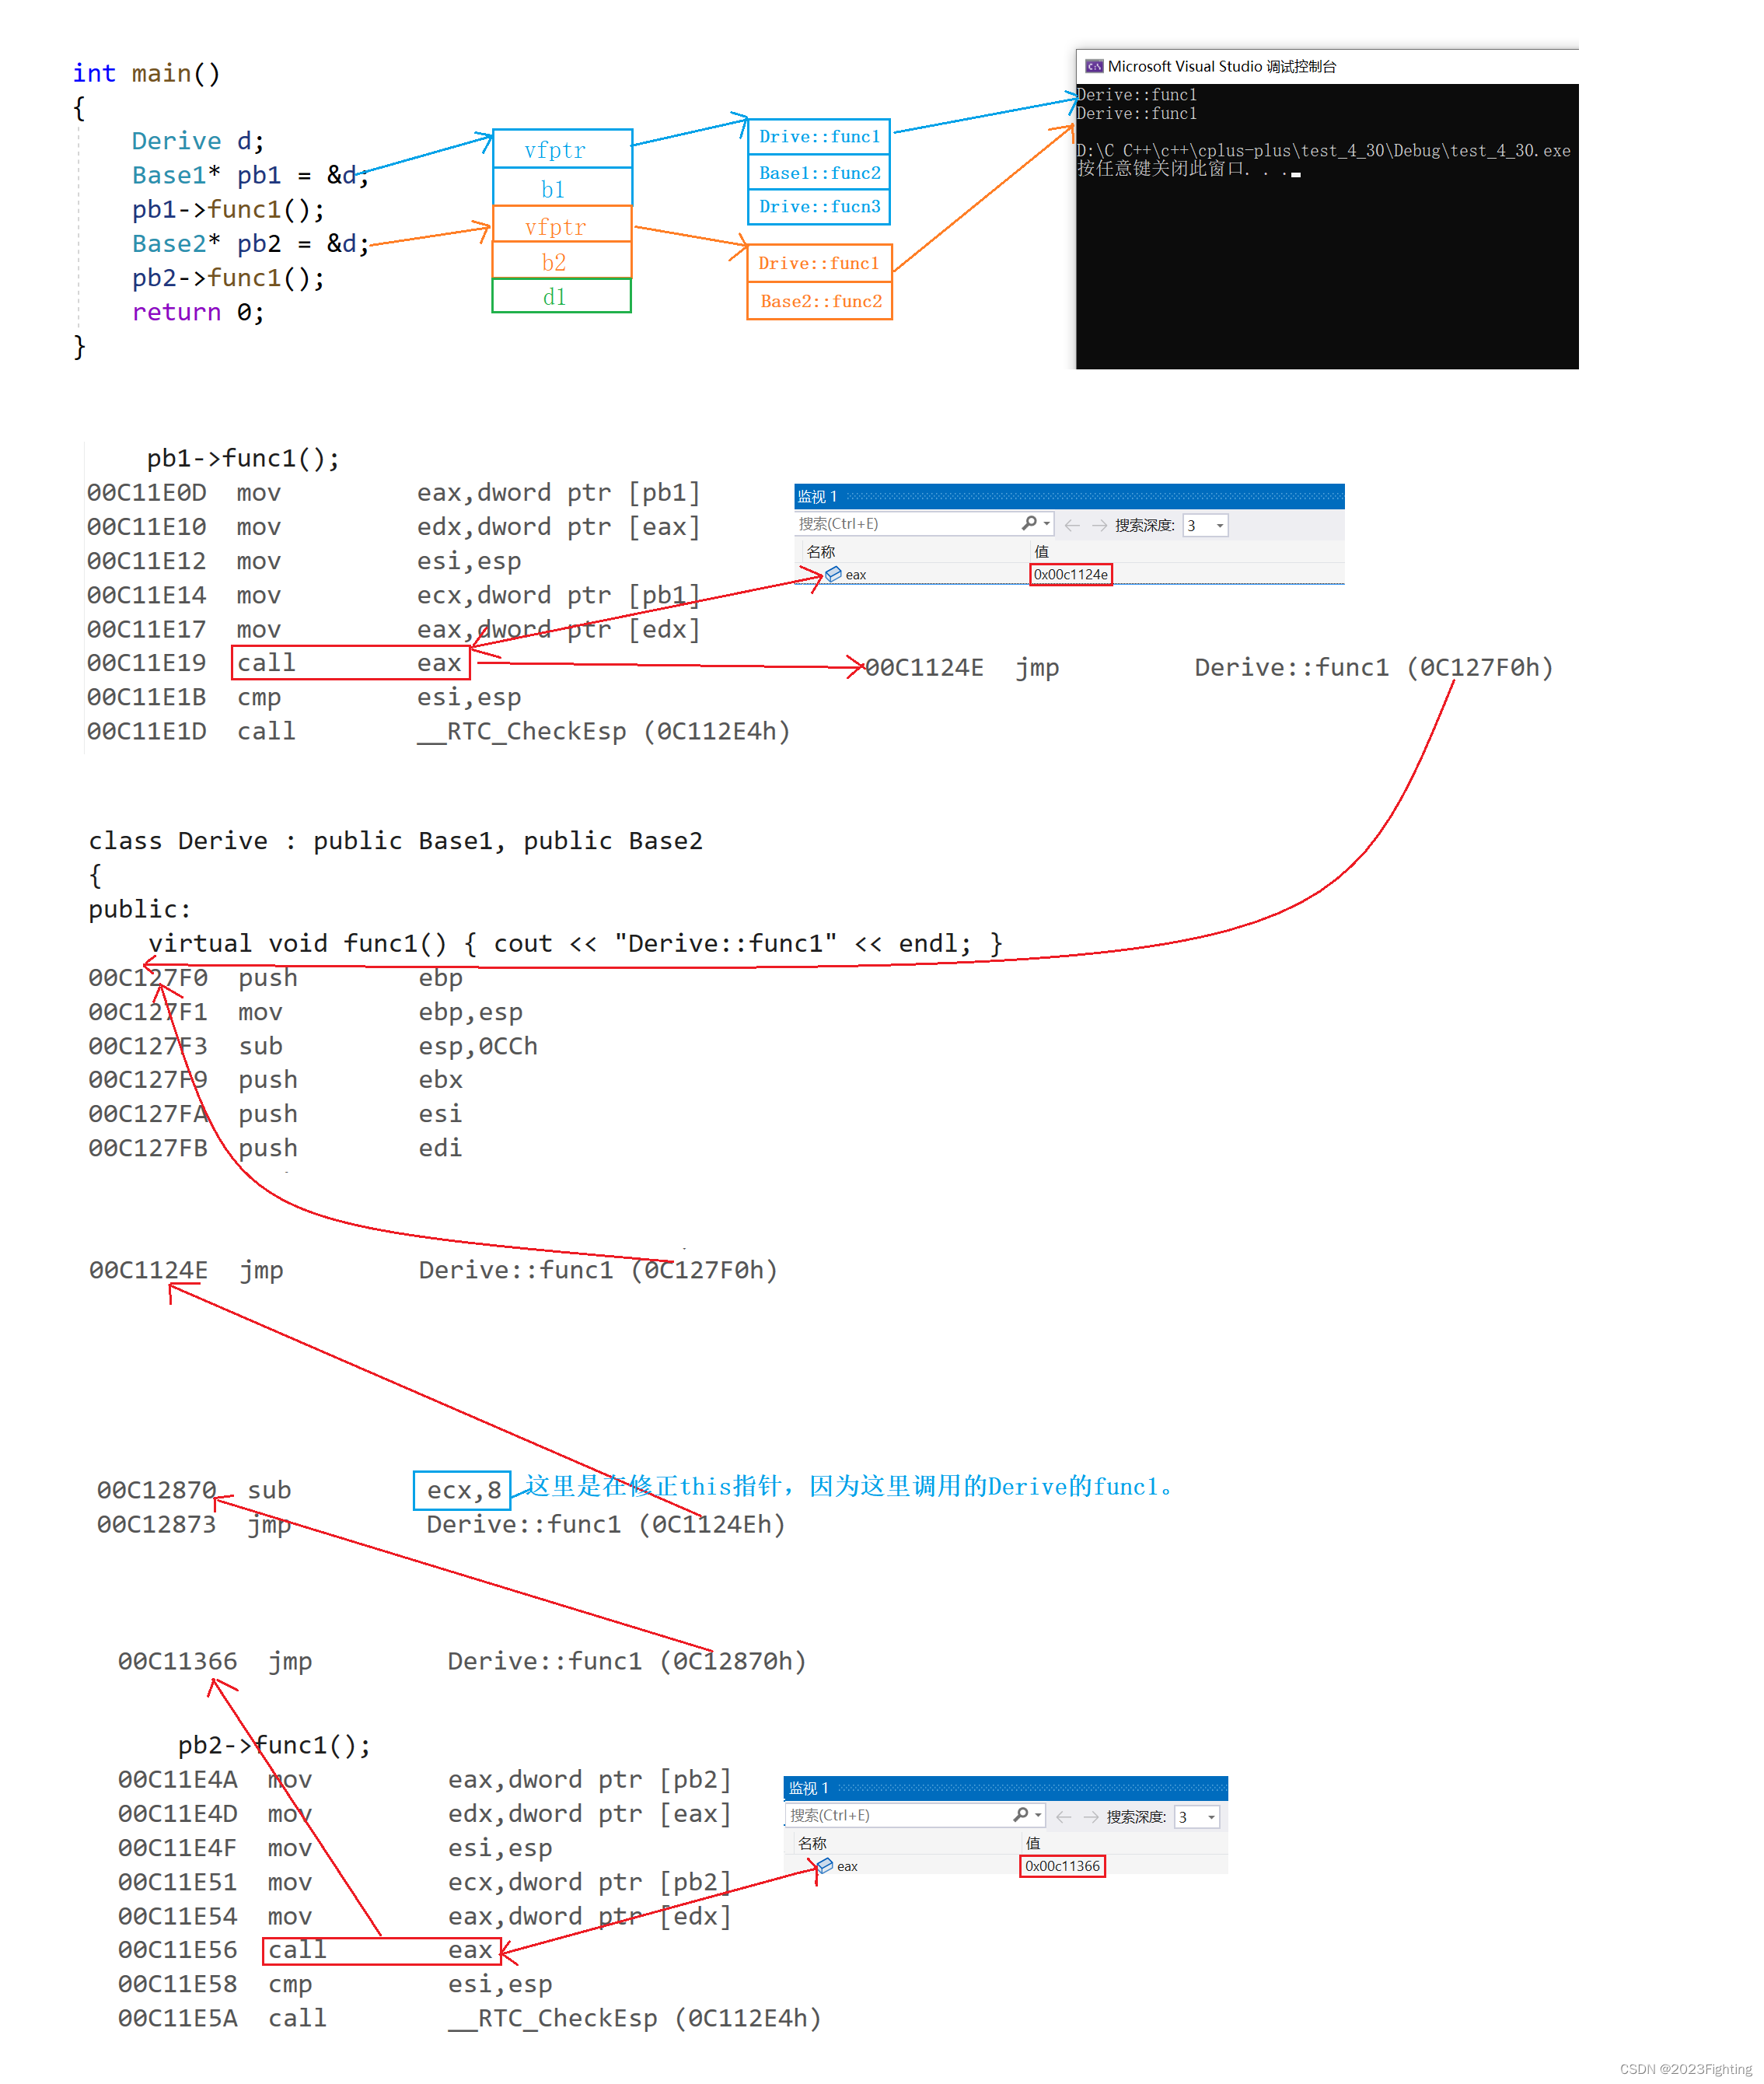Click the 'Base1* pb1 = &d;' code line
The width and height of the screenshot is (1764, 2084).
click(x=250, y=175)
